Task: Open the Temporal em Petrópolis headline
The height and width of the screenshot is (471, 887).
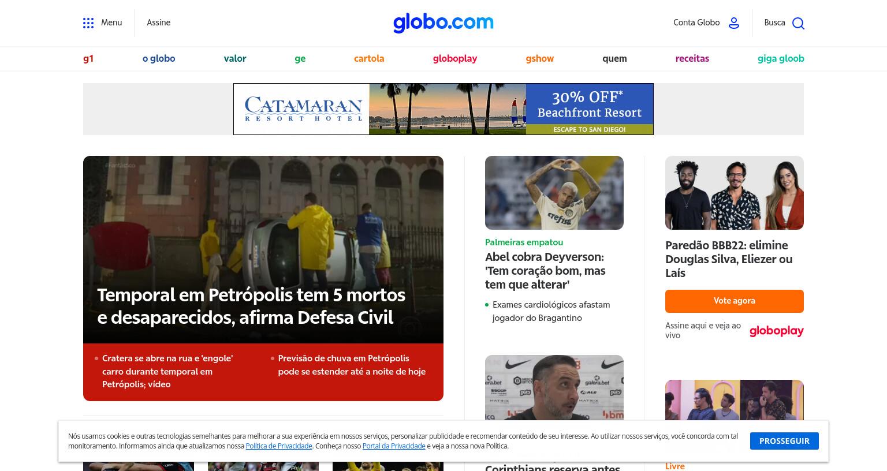Action: tap(251, 306)
